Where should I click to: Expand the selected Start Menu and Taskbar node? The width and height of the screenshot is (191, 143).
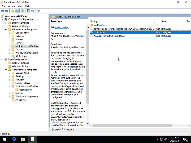click(9, 46)
